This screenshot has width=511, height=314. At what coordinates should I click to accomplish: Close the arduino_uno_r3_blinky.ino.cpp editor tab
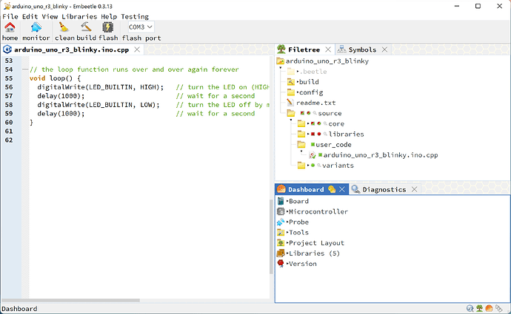coord(137,50)
